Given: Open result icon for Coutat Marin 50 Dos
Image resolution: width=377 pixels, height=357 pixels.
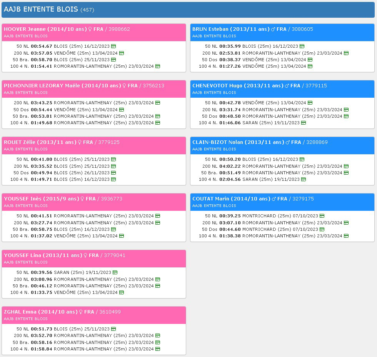Looking at the screenshot, I should point(322,229).
